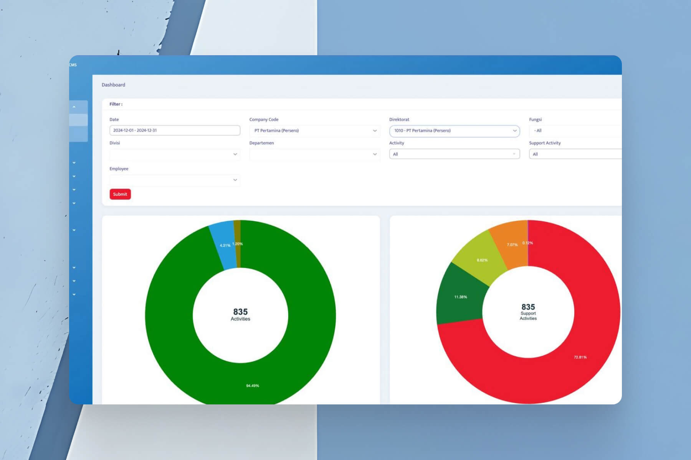This screenshot has height=460, width=691.
Task: Open the Fungsi dropdown
Action: tap(575, 131)
